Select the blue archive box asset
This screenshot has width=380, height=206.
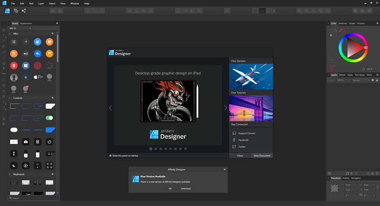point(26,65)
